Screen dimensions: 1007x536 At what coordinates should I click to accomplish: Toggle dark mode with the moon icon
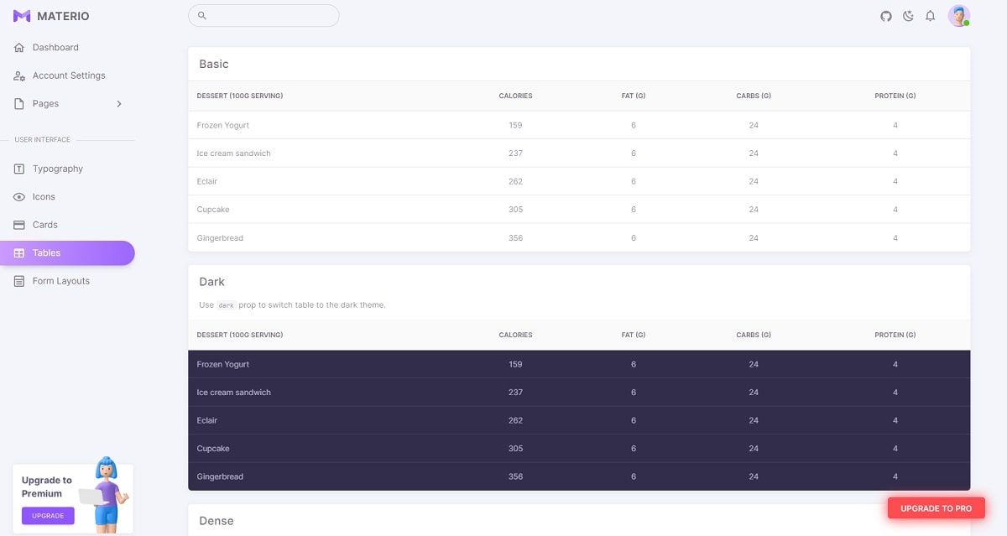908,15
